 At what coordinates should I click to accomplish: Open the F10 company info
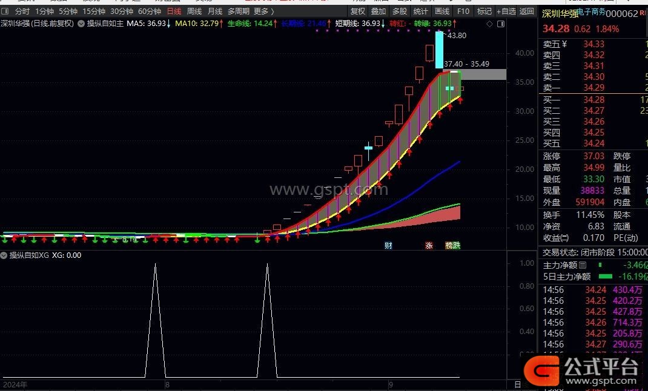(x=463, y=11)
